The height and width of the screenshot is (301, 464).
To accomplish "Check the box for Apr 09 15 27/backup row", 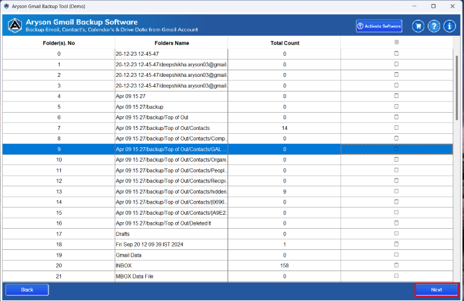I will tap(396, 107).
